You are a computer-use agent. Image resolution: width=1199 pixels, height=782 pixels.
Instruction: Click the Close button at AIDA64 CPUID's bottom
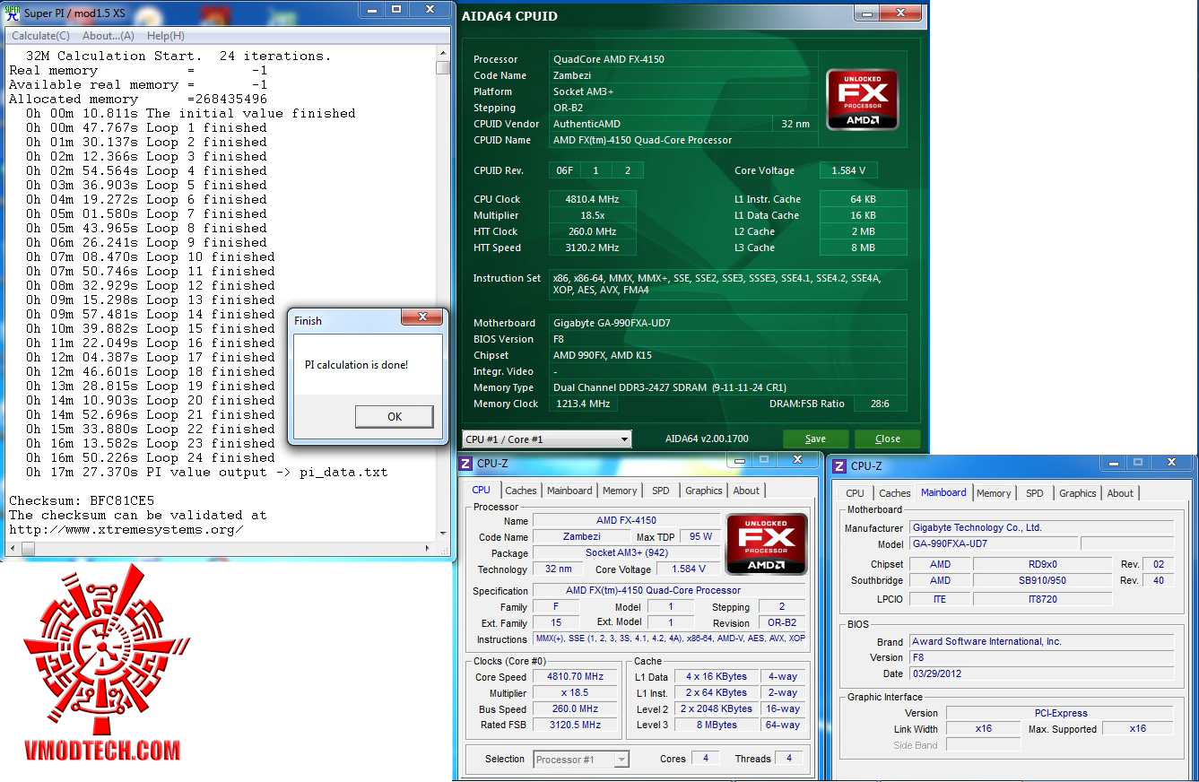(888, 439)
